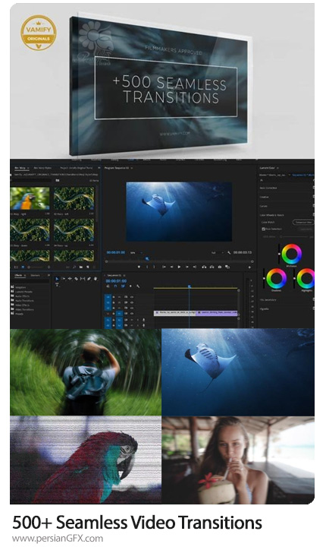Click the Mark Out bracket button
Viewport: 326px width, 547px height.
pos(155,267)
